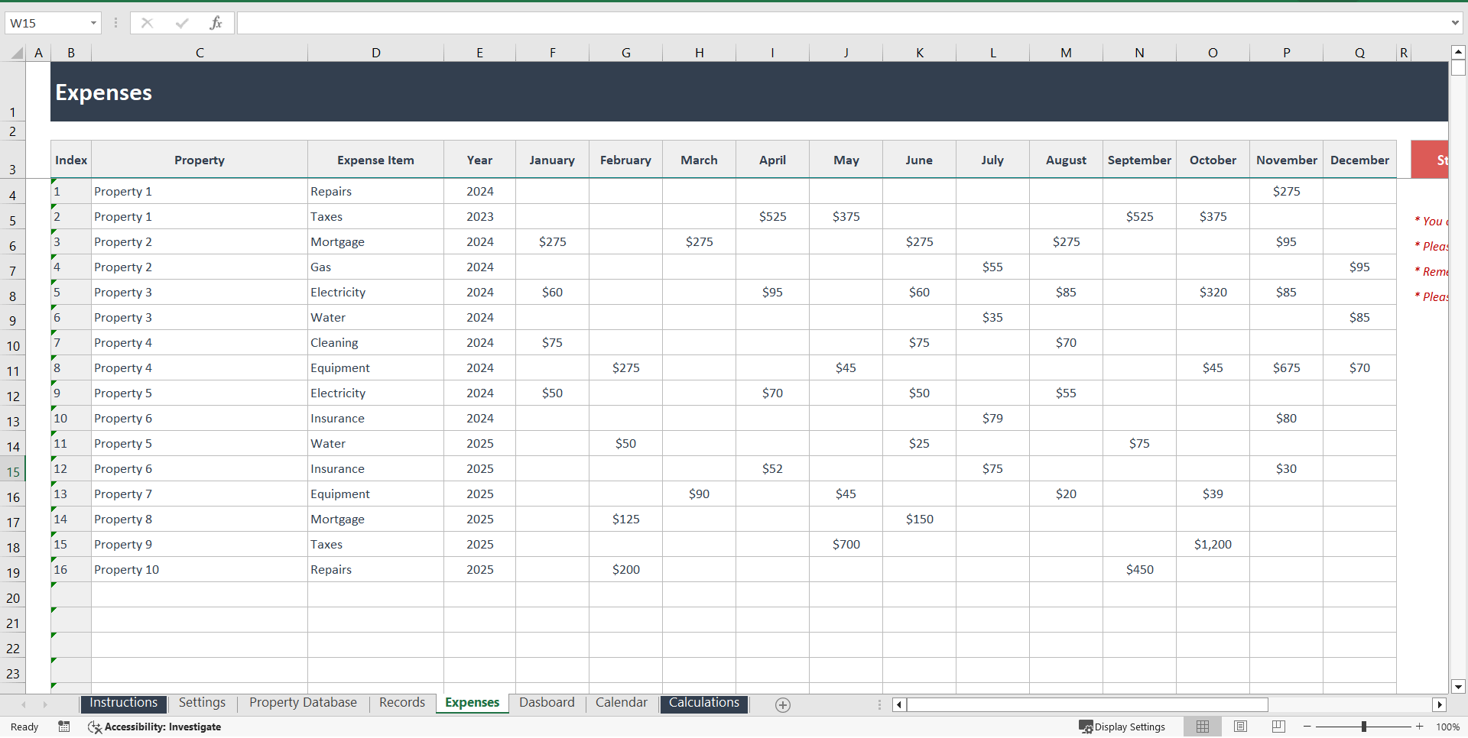Switch to Page Layout view icon

1240,727
